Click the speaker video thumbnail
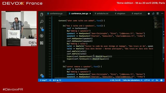Viewport: 166px width, 93px height. [19, 29]
